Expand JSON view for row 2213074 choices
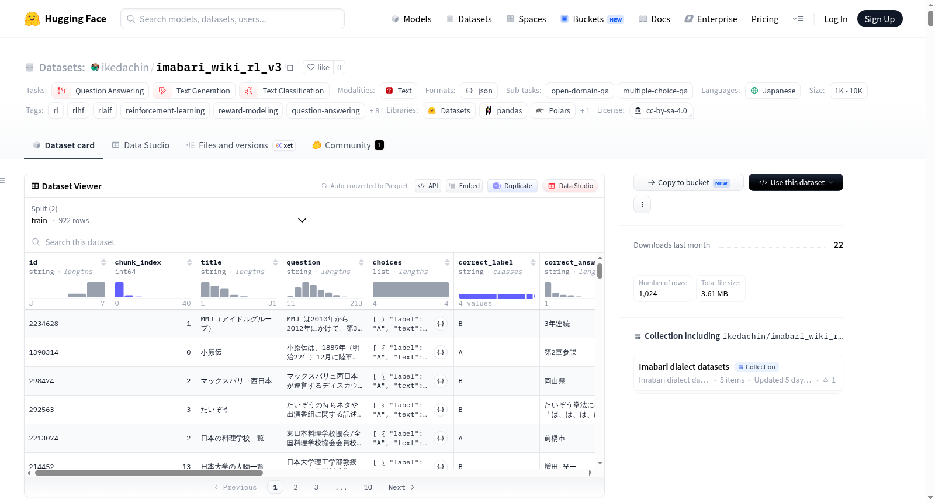The image size is (935, 503). click(x=441, y=438)
